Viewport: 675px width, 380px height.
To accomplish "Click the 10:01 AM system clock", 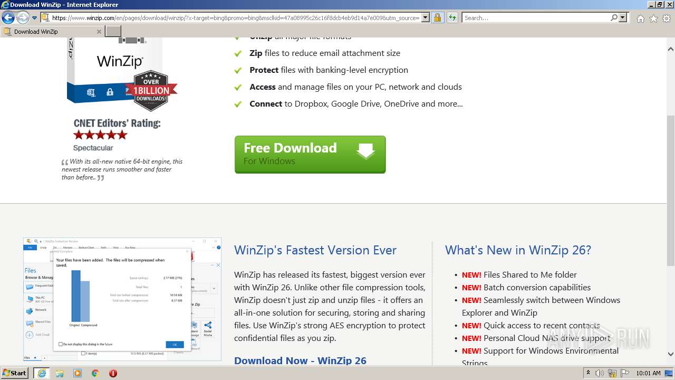I will [x=648, y=373].
